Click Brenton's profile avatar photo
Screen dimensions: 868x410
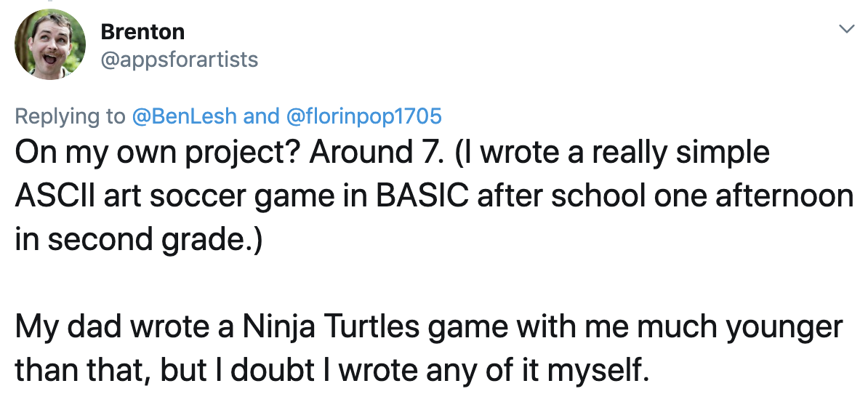pos(50,45)
